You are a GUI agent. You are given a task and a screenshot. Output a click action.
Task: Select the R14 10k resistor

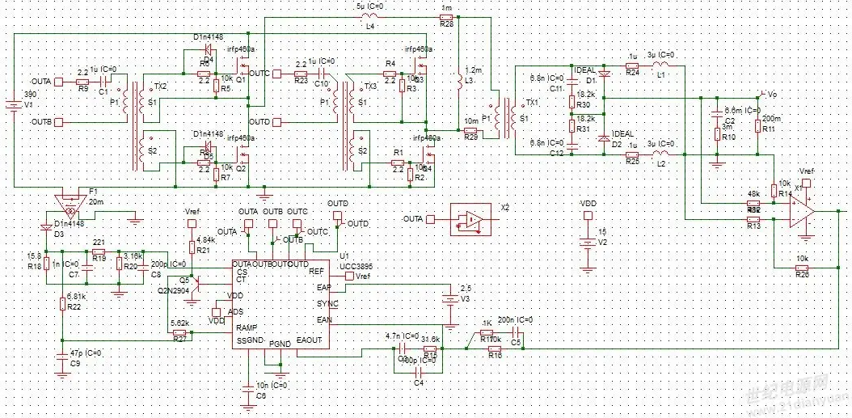point(774,190)
